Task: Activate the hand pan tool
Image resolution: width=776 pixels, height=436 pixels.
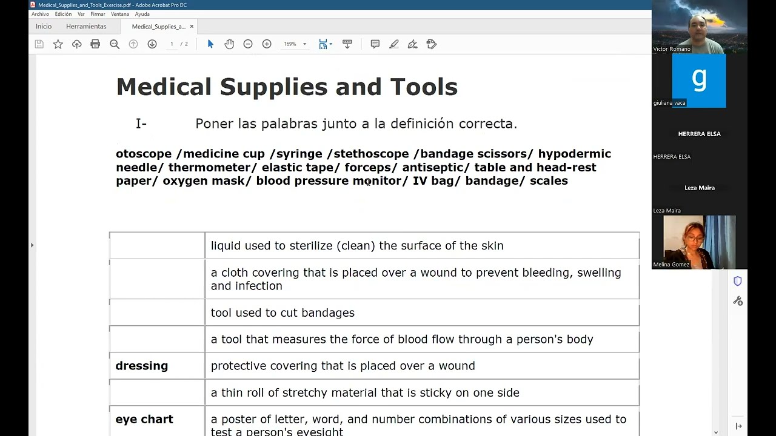Action: click(229, 44)
